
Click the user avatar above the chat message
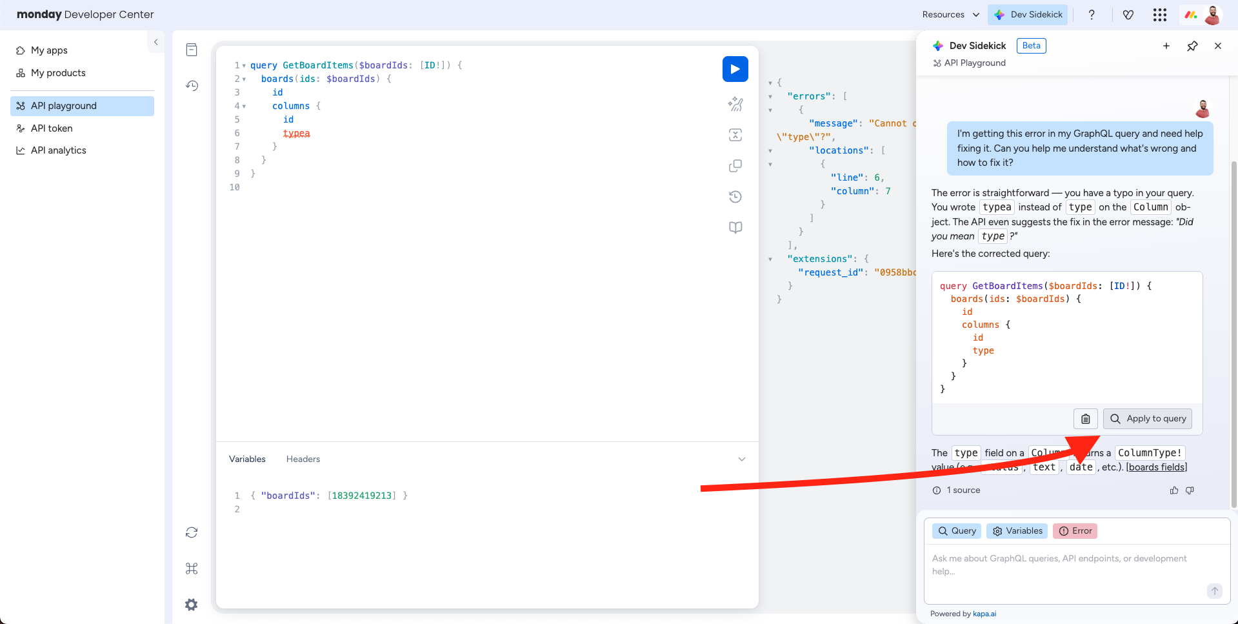point(1203,108)
